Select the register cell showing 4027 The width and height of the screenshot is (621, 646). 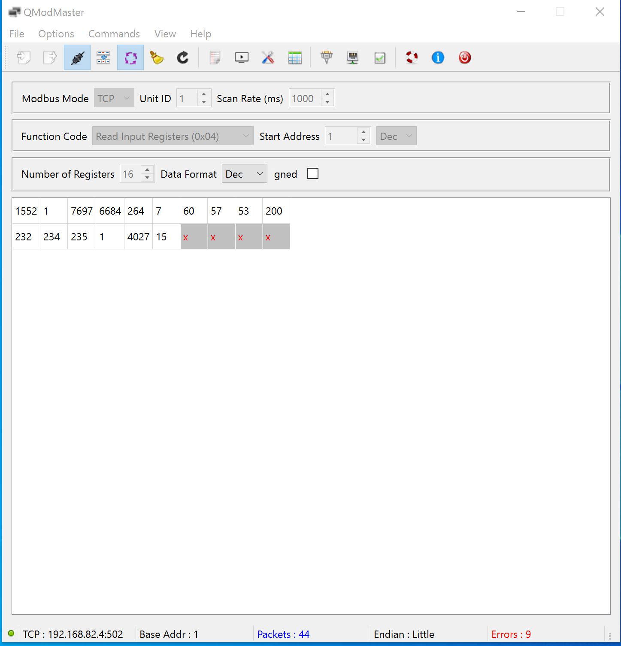138,237
